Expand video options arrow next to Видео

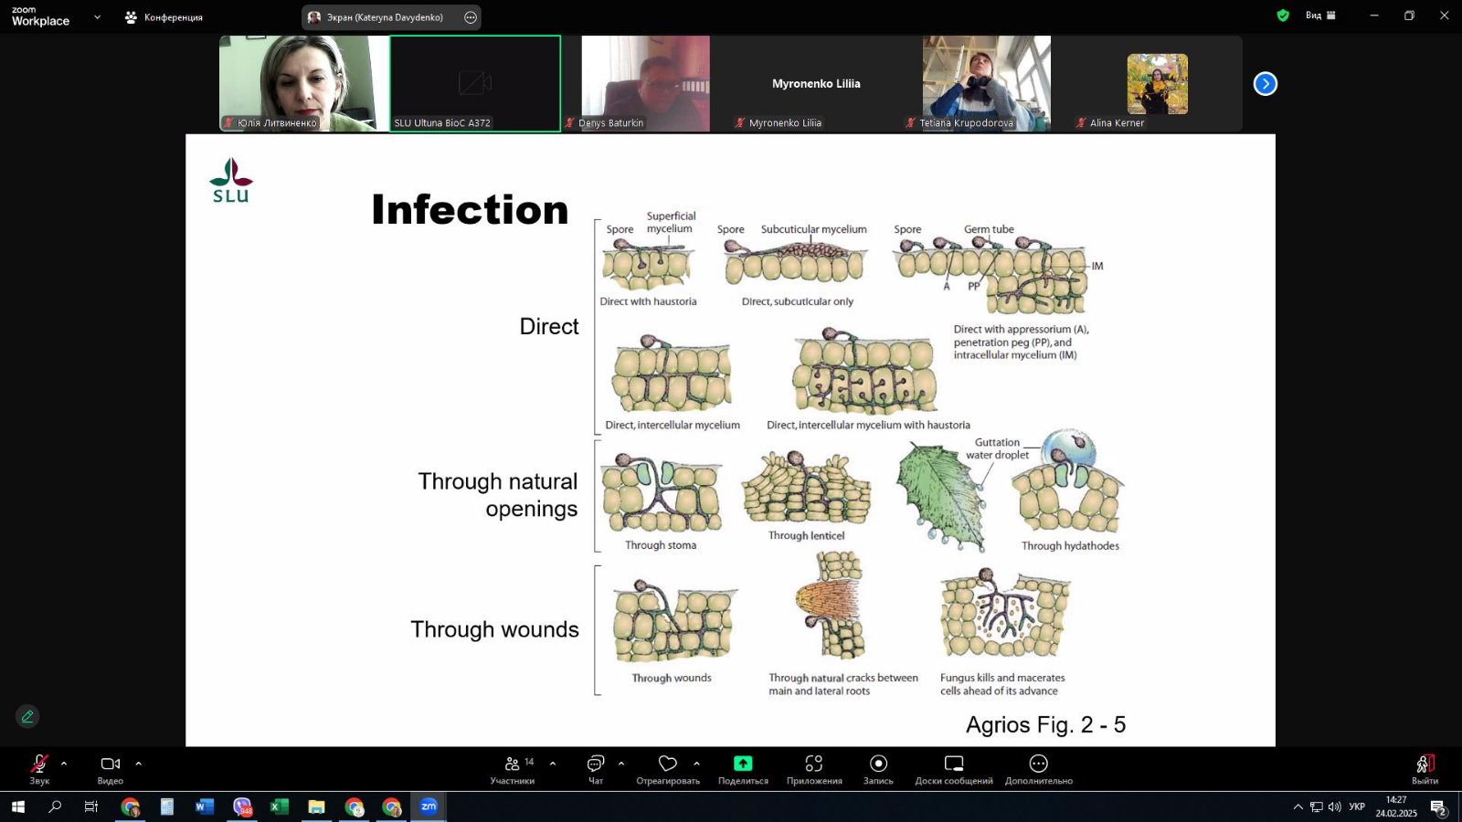coord(138,764)
